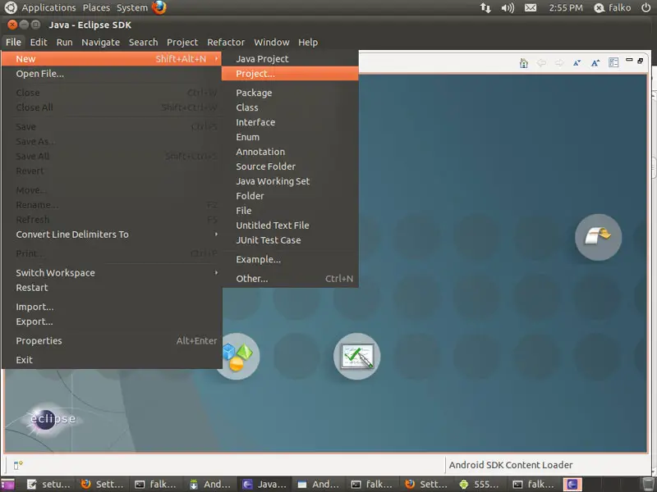
Task: Open the Places menu in top panel
Action: click(x=96, y=8)
